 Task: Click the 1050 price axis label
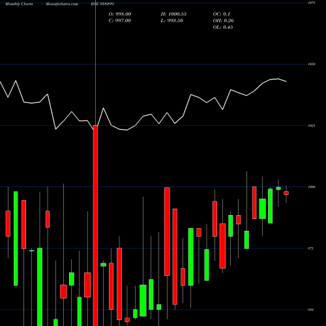pyautogui.click(x=312, y=64)
